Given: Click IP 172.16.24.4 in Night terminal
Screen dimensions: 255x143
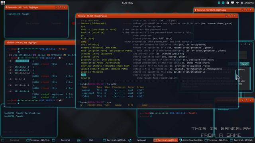Looking at the screenshot, I should pyautogui.click(x=22, y=91).
